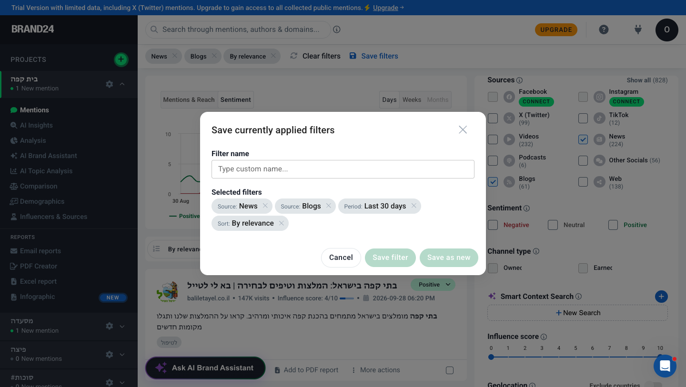
Task: Open the integrations plug icon
Action: pyautogui.click(x=638, y=30)
